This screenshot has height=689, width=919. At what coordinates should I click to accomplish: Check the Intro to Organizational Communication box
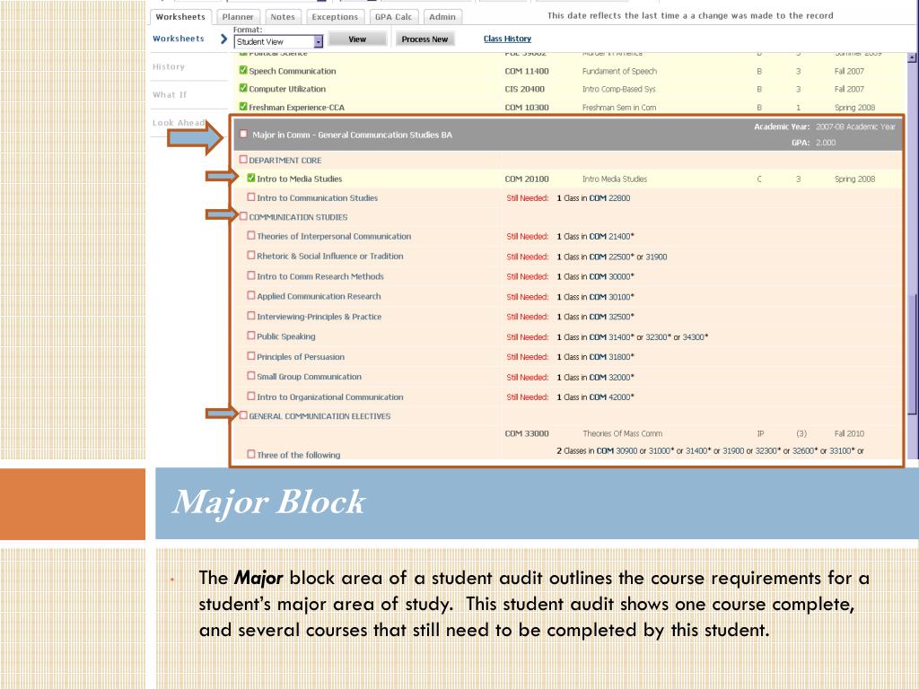[251, 396]
